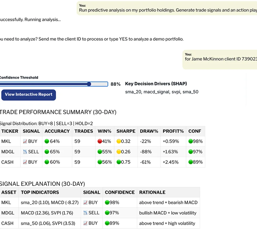Click the CONFIDENCE column header

[x=120, y=192]
